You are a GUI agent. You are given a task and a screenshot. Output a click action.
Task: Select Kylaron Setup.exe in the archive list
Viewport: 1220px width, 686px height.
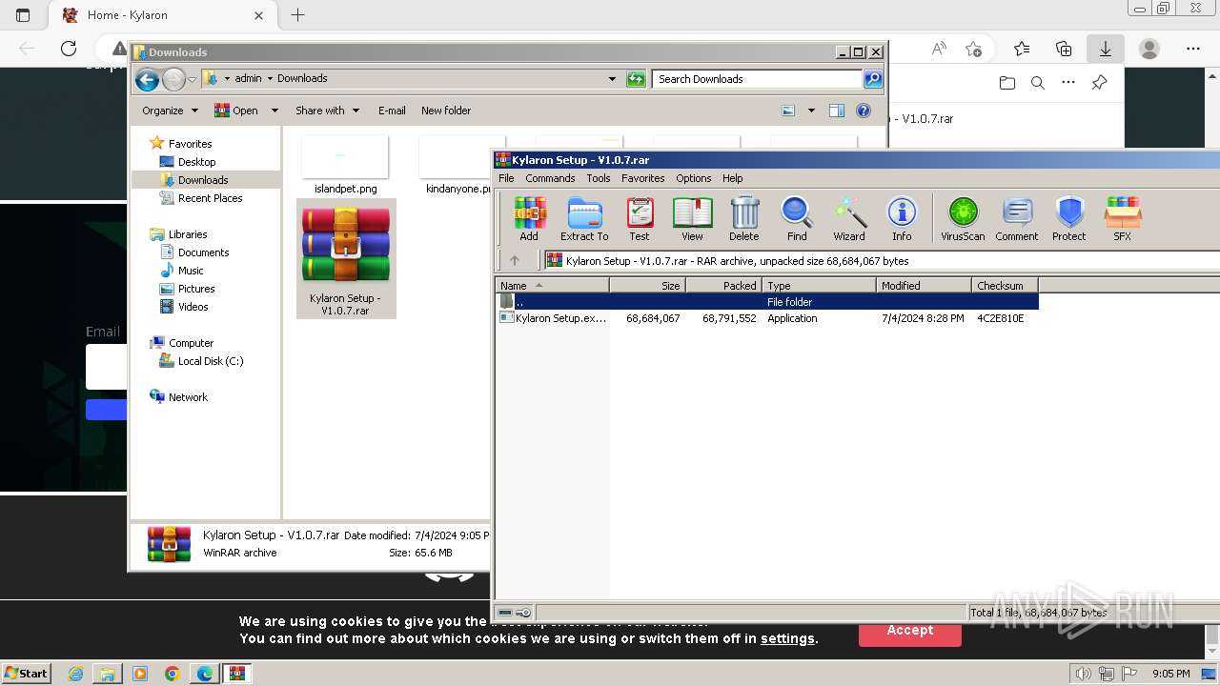767,318
